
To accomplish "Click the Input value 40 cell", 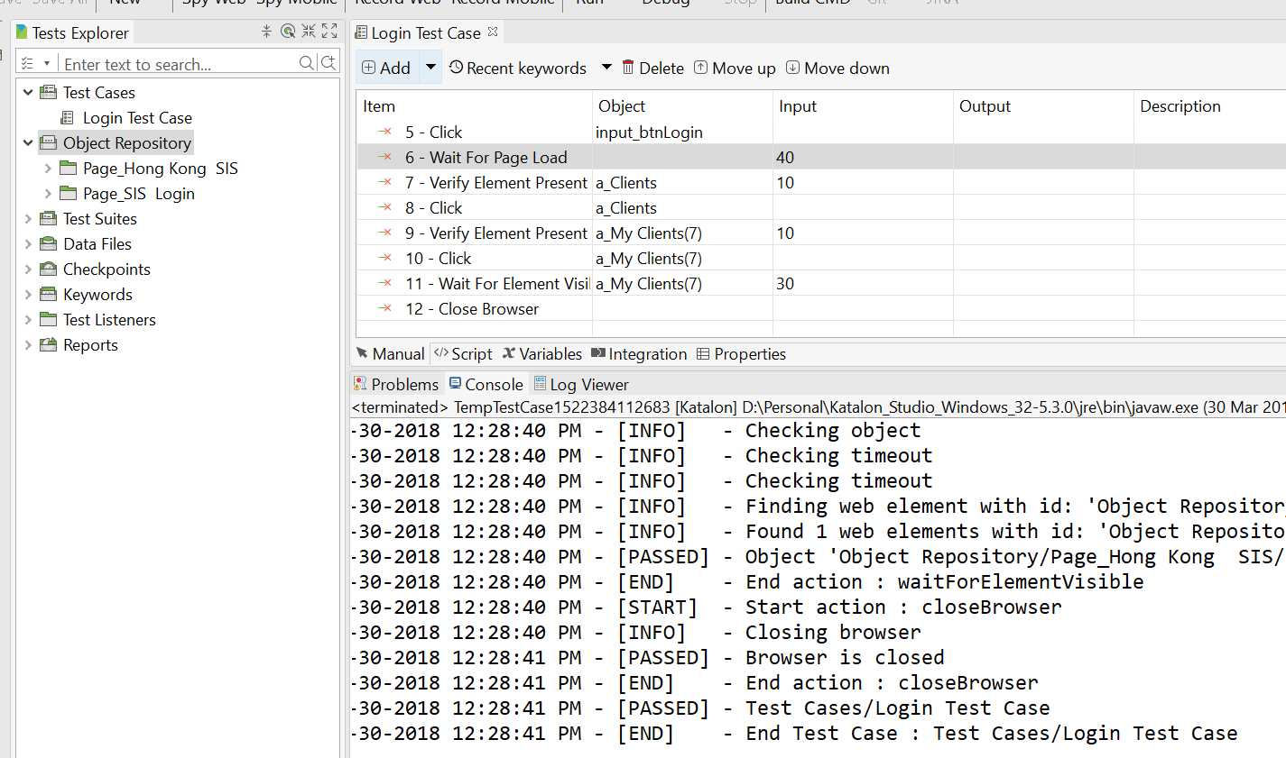I will [863, 157].
